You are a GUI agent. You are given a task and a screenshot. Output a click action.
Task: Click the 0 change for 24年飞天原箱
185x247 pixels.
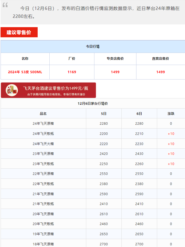pyautogui.click(x=171, y=123)
